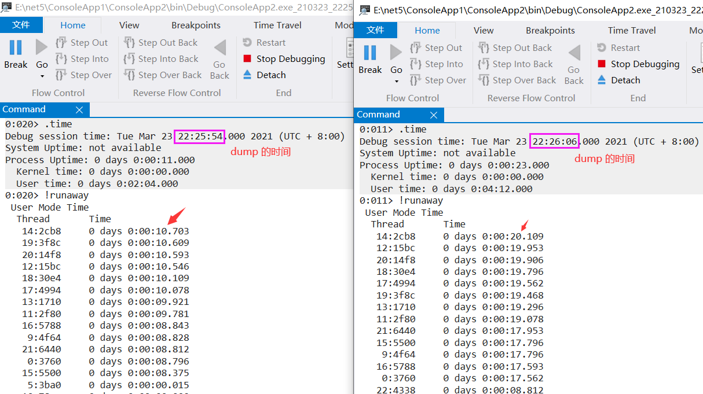Click Go play icon in left window
703x394 pixels.
tap(42, 47)
